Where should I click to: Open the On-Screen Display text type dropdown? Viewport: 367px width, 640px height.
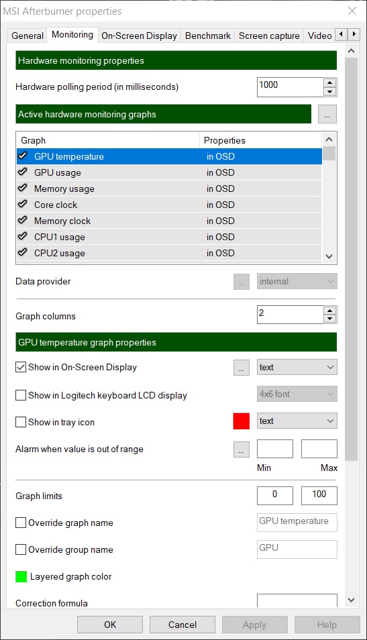pos(297,367)
